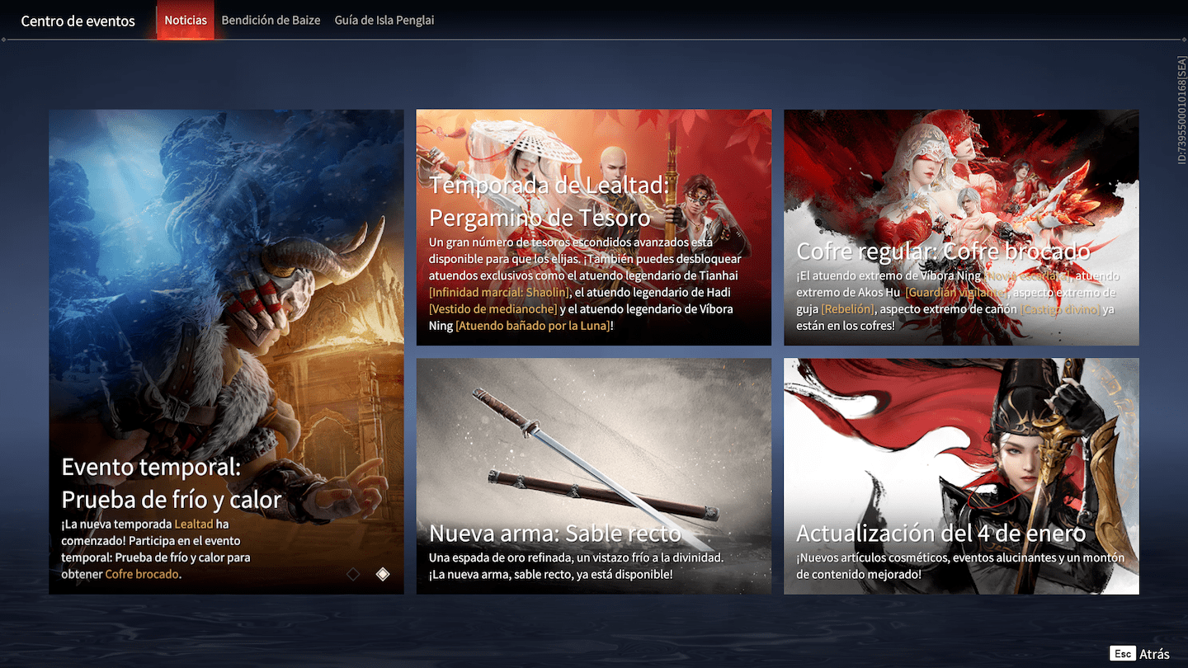Open the Bendición de Baize tab
Image resolution: width=1188 pixels, height=668 pixels.
coord(271,20)
